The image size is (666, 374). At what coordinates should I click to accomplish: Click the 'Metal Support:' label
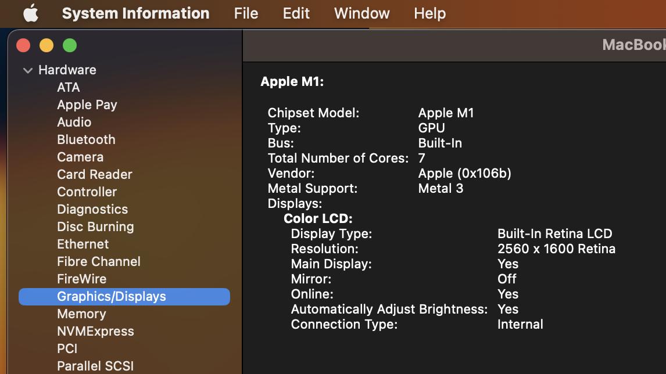(313, 189)
